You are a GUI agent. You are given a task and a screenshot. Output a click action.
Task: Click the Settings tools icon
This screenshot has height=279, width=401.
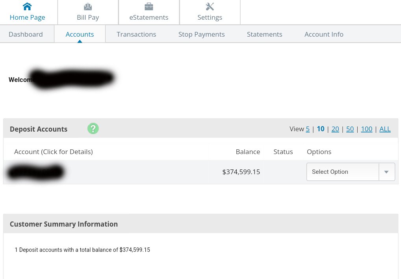[x=210, y=7]
